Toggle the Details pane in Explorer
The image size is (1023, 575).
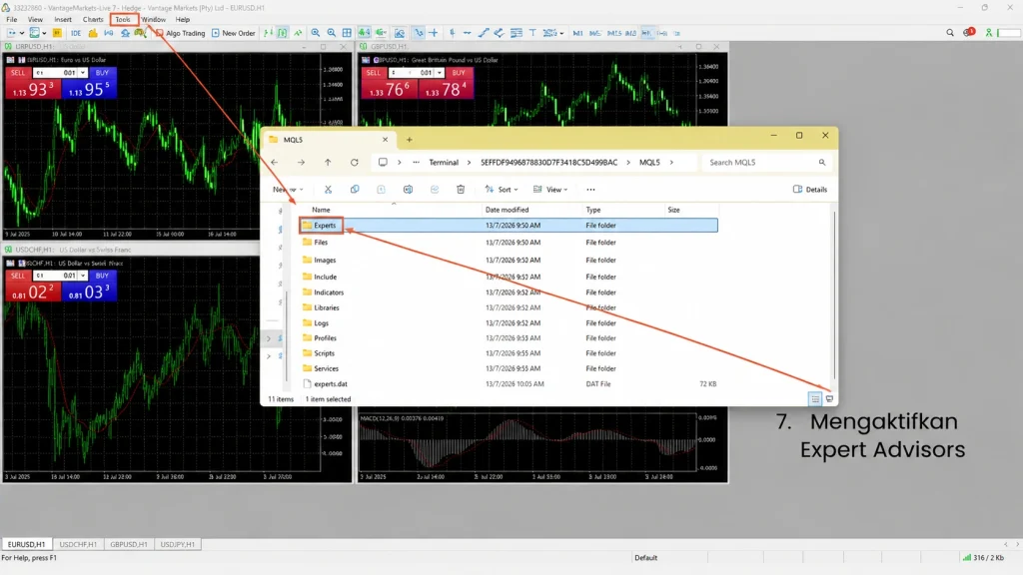(x=809, y=190)
